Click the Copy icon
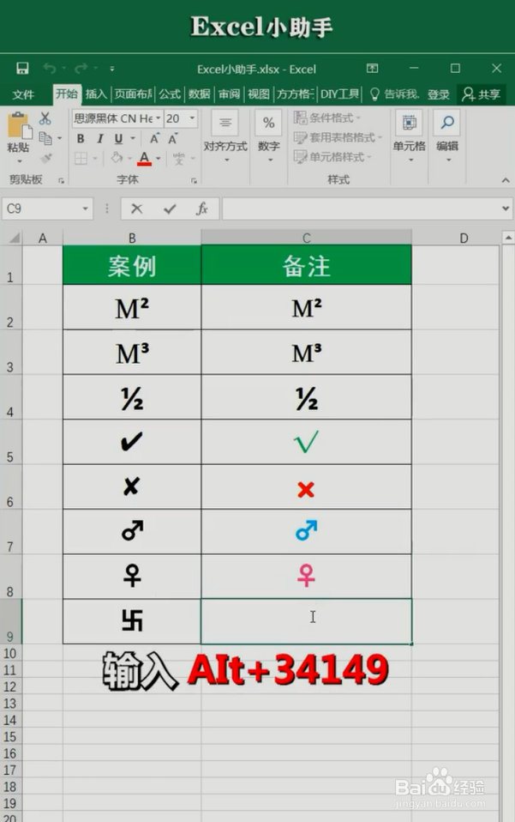Screen dimensions: 515x822 46,138
